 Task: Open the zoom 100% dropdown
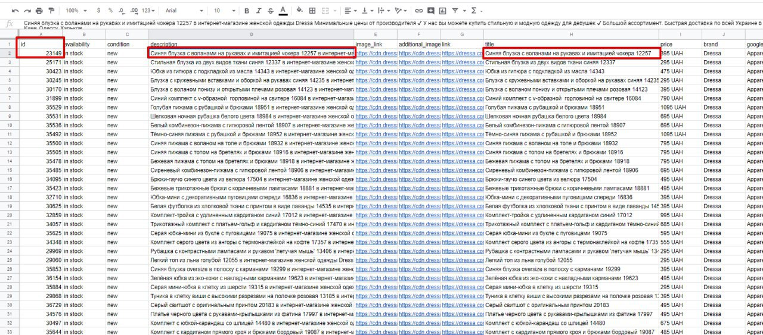(x=75, y=11)
